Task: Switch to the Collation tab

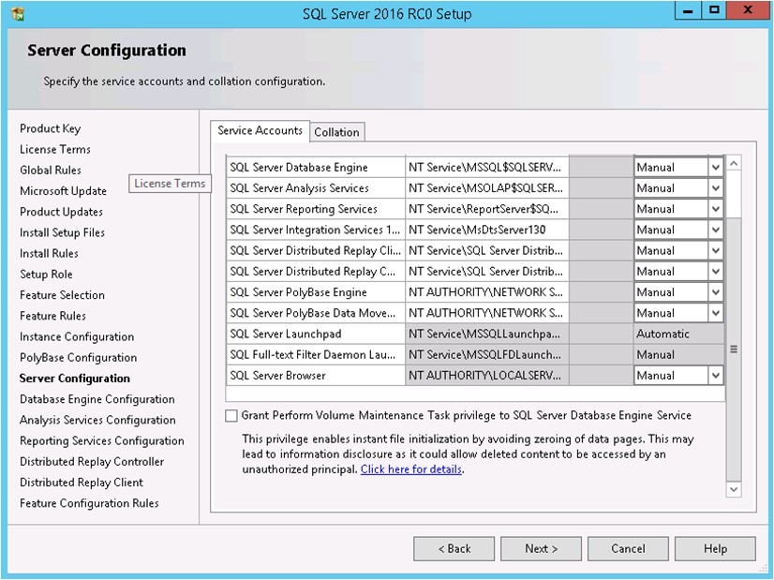Action: (x=337, y=132)
